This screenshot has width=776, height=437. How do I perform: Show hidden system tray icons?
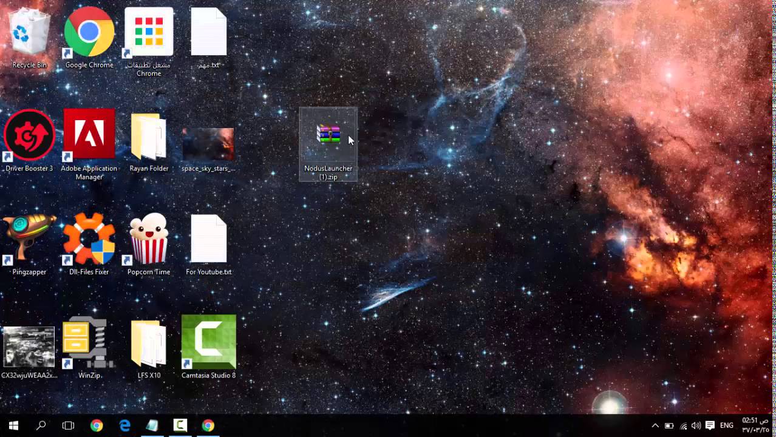(655, 425)
